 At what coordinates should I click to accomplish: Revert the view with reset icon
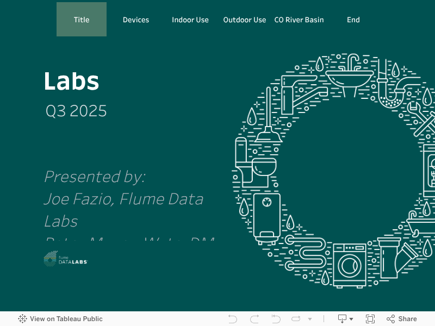point(276,319)
